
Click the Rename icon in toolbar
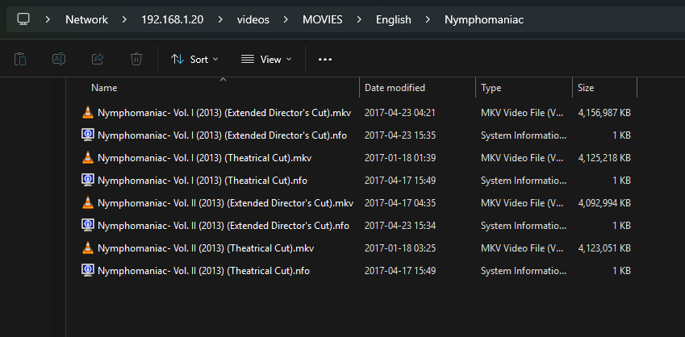(x=59, y=59)
